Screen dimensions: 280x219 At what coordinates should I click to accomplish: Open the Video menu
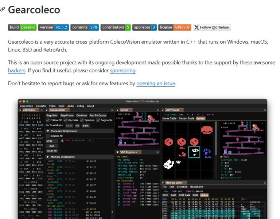[52, 106]
